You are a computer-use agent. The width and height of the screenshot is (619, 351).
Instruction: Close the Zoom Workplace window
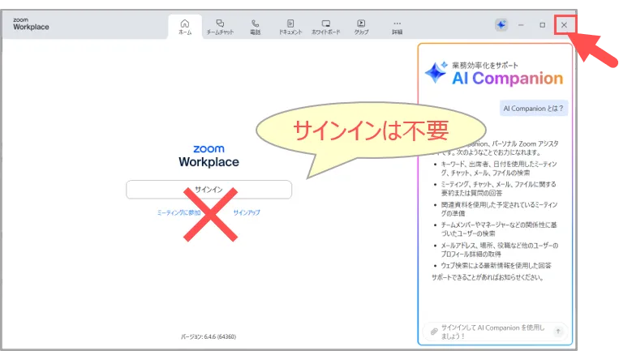(564, 25)
